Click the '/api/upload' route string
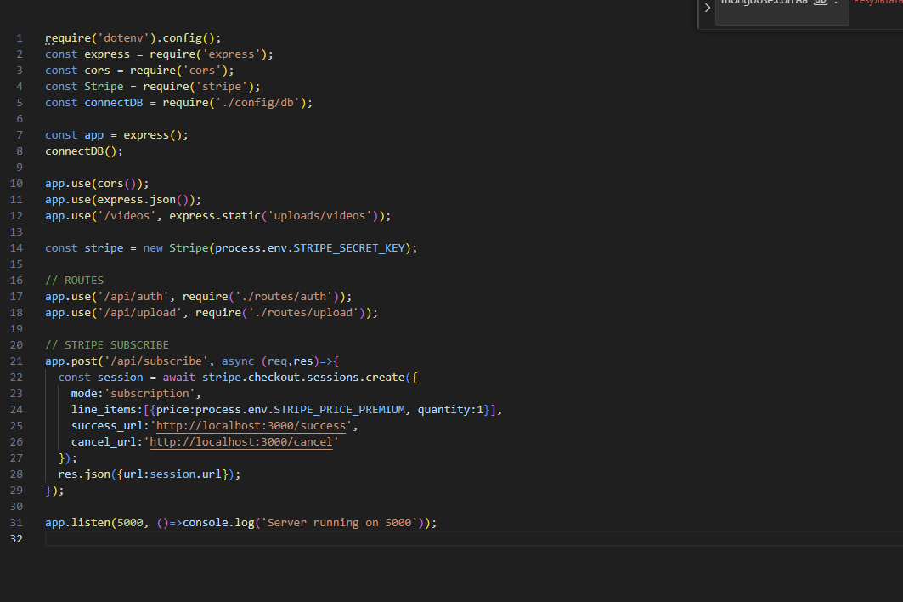 tap(140, 313)
